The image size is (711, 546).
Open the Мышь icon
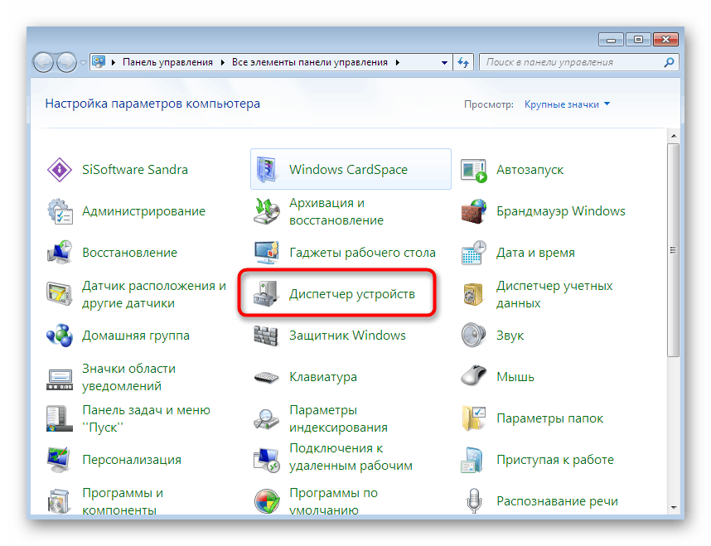474,375
